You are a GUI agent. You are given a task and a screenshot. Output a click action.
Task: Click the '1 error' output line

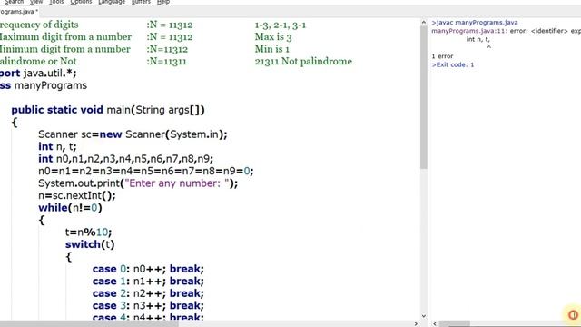[442, 56]
